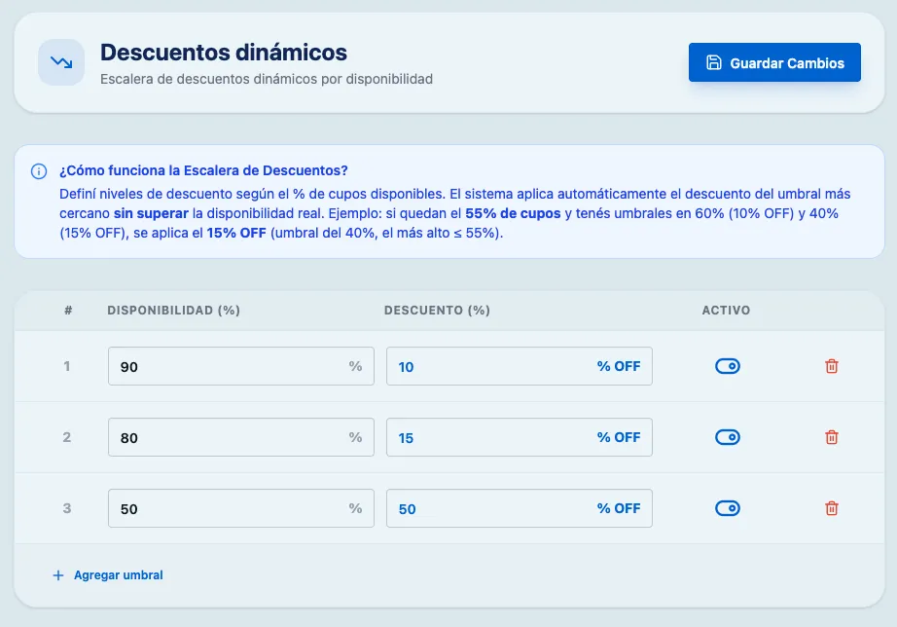
Task: Delete threshold row 1 with trash icon
Action: (831, 366)
